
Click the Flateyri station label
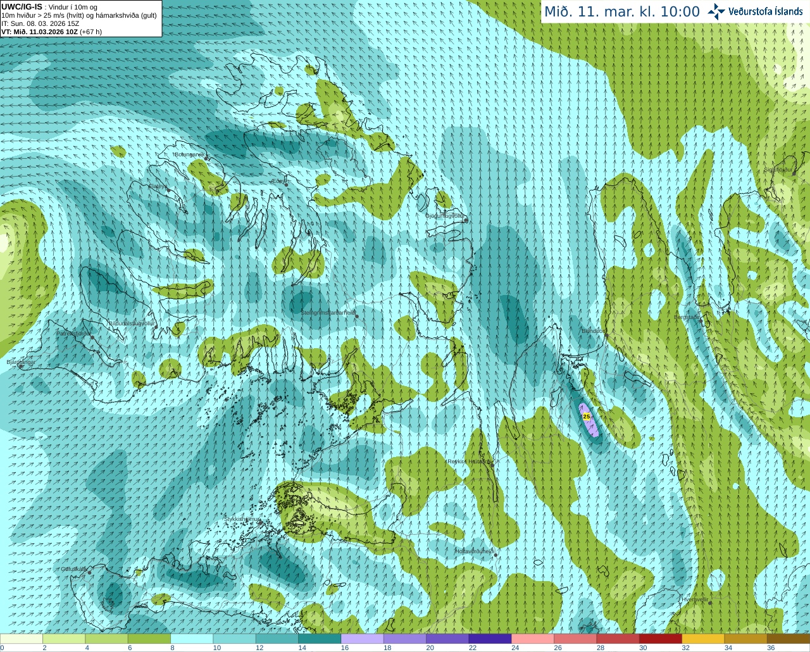click(x=158, y=186)
